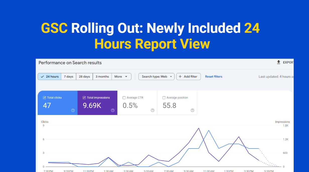The image size is (309, 172).
Task: Click the Last updated timestamp text
Action: 276,76
